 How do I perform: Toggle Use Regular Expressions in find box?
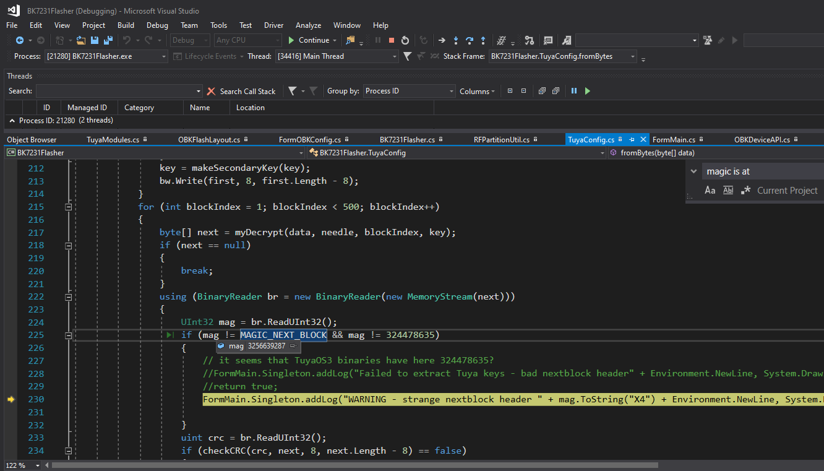[745, 191]
